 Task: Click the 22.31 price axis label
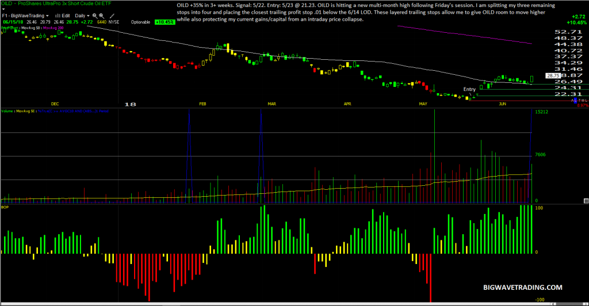coord(568,94)
